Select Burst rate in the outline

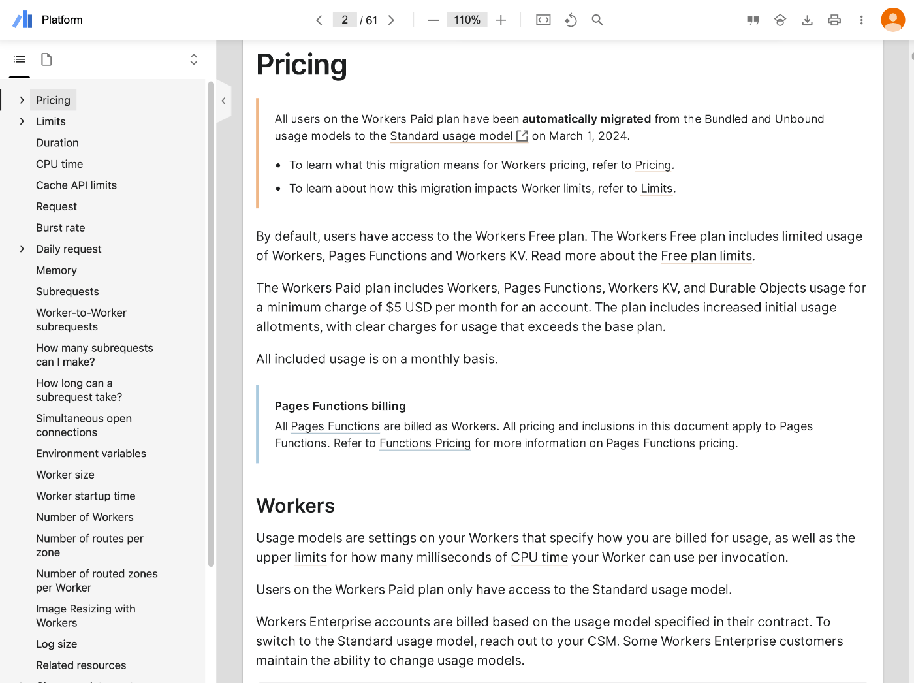click(x=61, y=228)
